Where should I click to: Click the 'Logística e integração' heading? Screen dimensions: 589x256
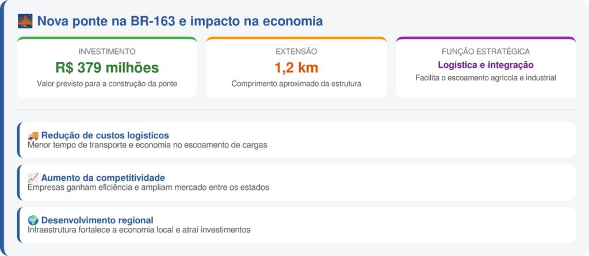[485, 65]
